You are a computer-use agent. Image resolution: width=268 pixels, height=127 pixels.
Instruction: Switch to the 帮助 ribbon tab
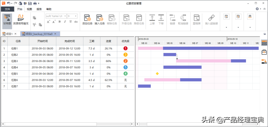pyautogui.click(x=49, y=9)
